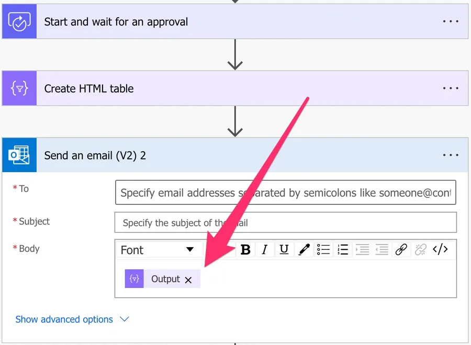The width and height of the screenshot is (471, 345).
Task: Open the font color picker pen
Action: [304, 250]
